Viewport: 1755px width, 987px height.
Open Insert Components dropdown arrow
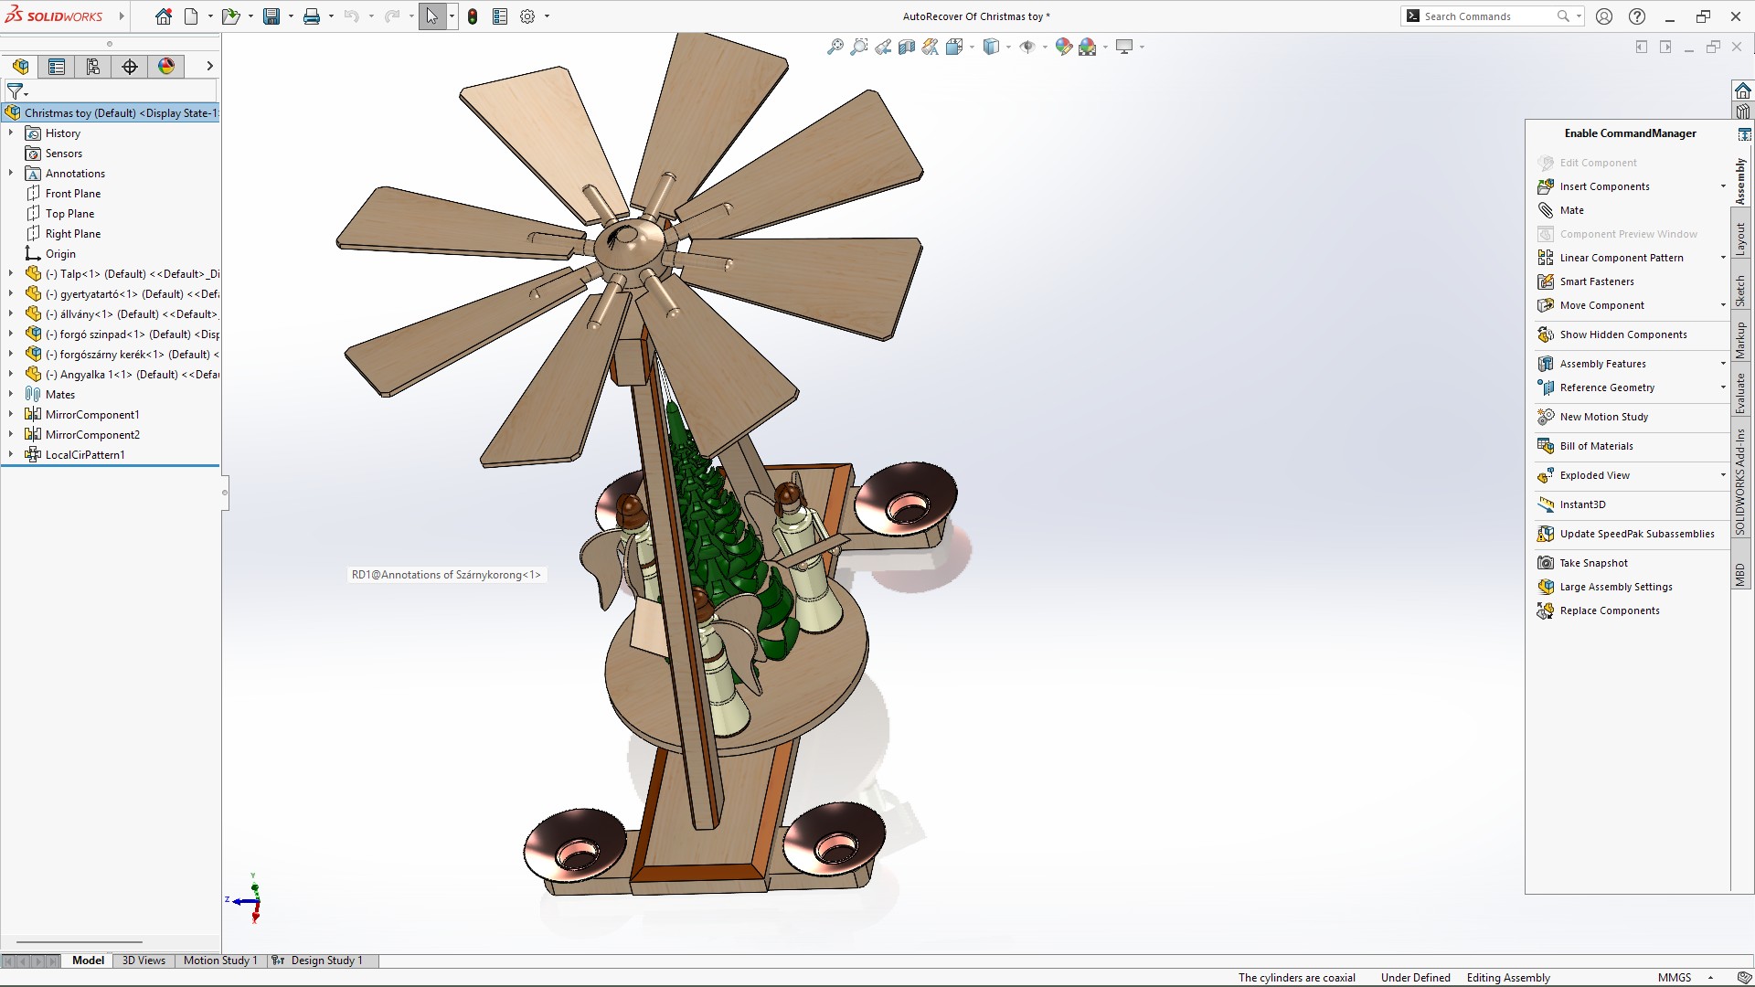pyautogui.click(x=1723, y=186)
